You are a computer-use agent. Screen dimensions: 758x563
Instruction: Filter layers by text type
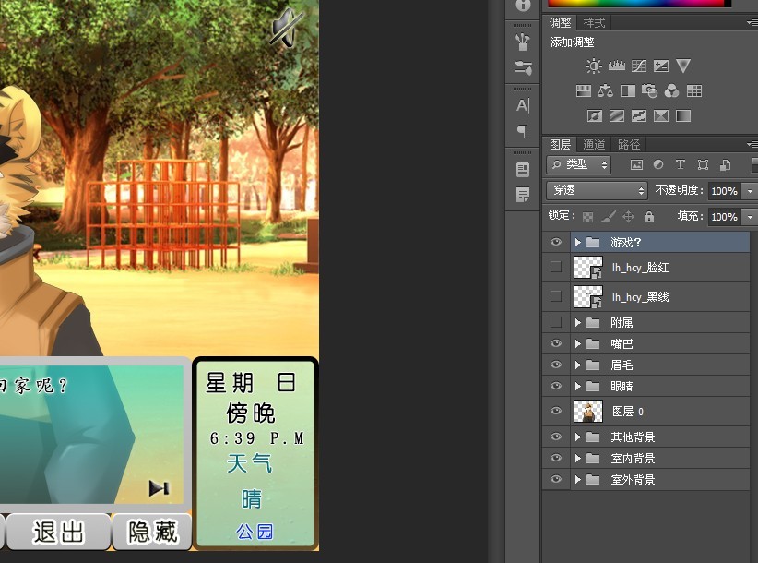click(x=681, y=165)
